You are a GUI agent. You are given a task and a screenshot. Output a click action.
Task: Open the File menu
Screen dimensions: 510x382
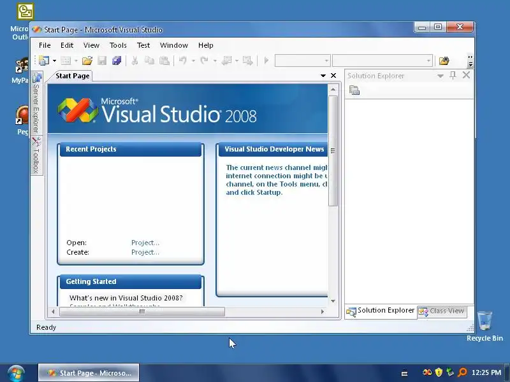click(x=45, y=45)
